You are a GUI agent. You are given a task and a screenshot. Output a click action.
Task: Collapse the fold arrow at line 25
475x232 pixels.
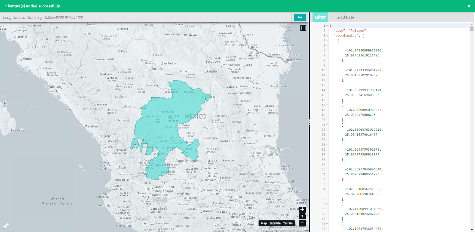(x=327, y=145)
